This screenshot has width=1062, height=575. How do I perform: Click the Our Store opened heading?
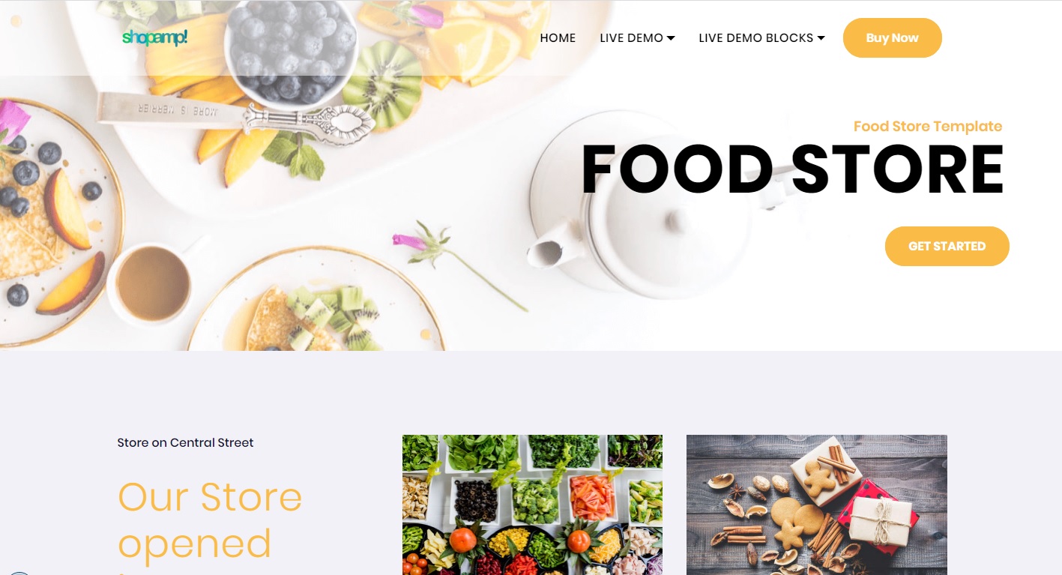pyautogui.click(x=210, y=520)
